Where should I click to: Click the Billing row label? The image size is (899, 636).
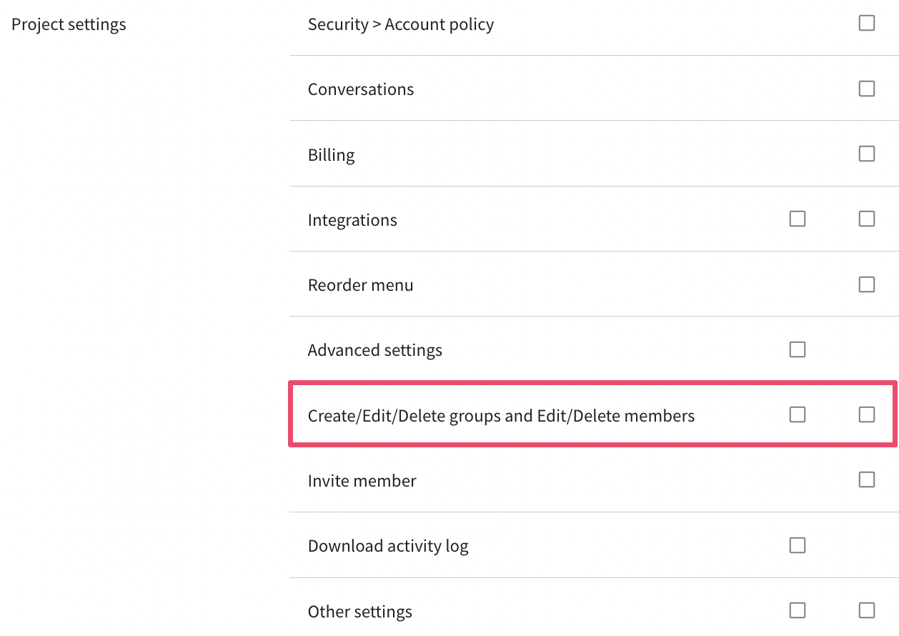(x=331, y=155)
